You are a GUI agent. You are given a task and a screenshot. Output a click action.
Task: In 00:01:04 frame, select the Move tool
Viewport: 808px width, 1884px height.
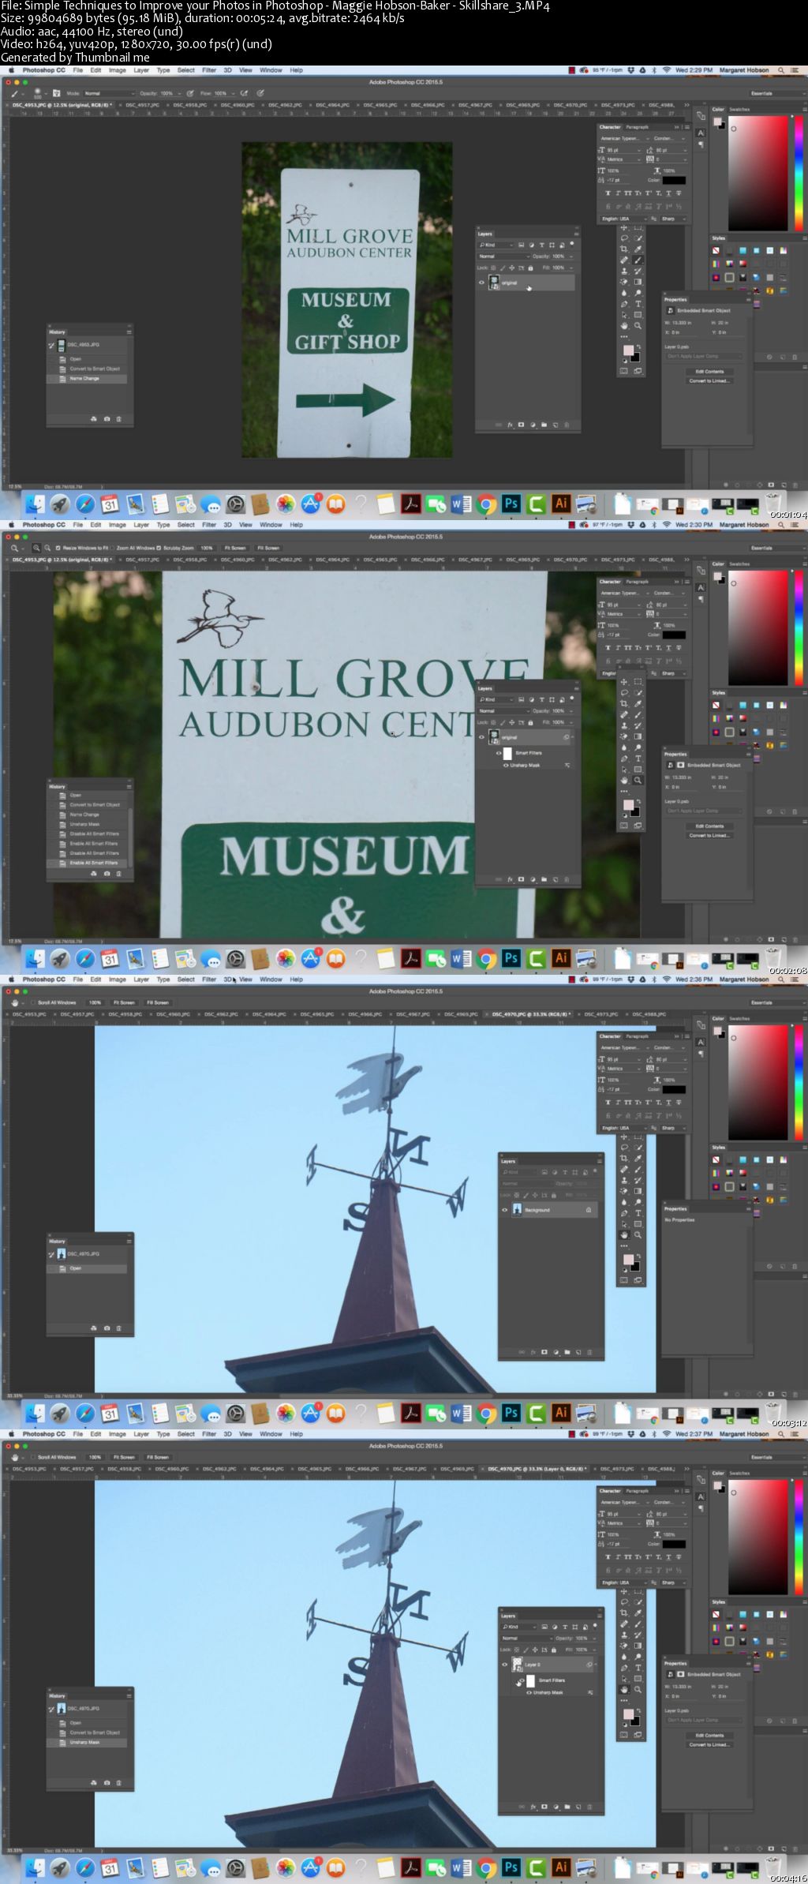(x=623, y=227)
